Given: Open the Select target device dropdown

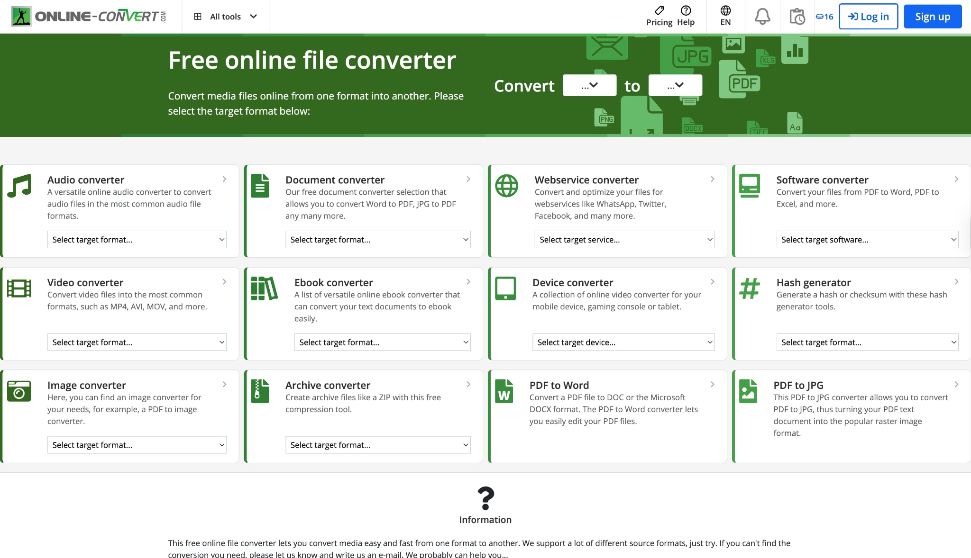Looking at the screenshot, I should 624,342.
